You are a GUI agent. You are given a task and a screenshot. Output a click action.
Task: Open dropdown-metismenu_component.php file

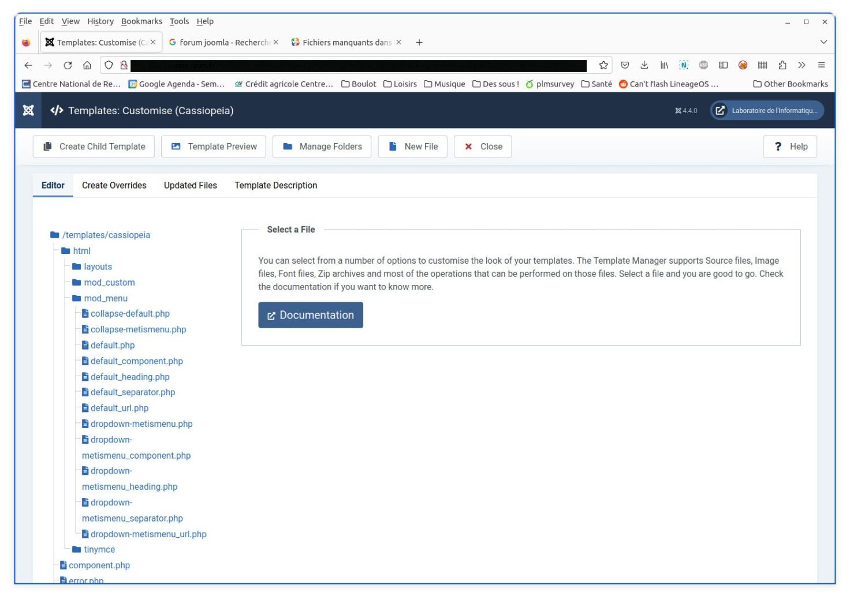pyautogui.click(x=136, y=448)
